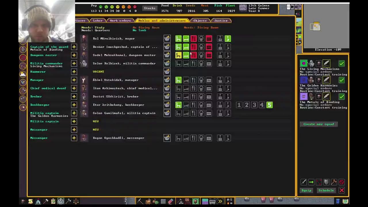Open the Stocks button at top

149,8
